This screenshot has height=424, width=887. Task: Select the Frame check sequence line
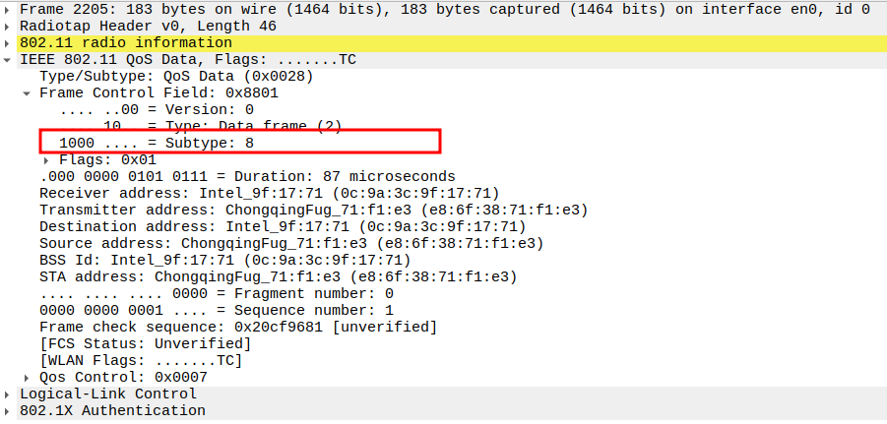(237, 327)
